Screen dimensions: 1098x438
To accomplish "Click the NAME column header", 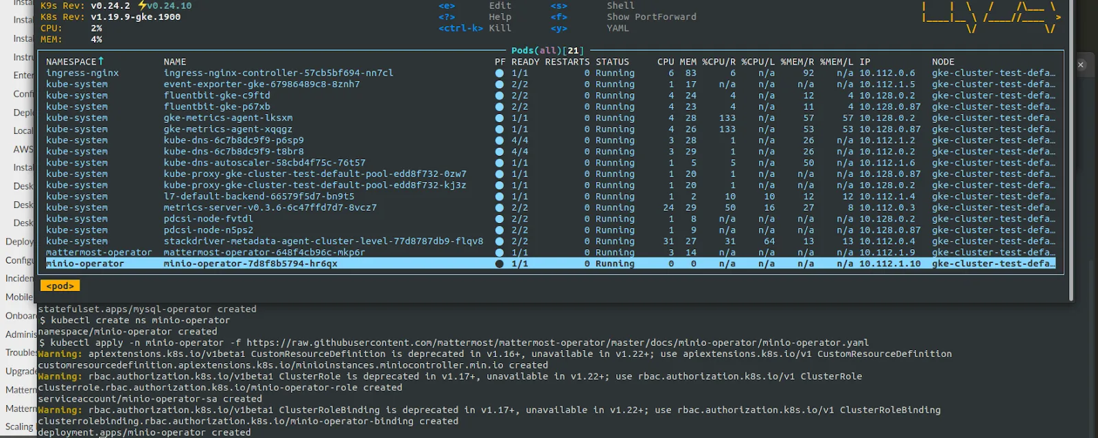I will pos(175,62).
